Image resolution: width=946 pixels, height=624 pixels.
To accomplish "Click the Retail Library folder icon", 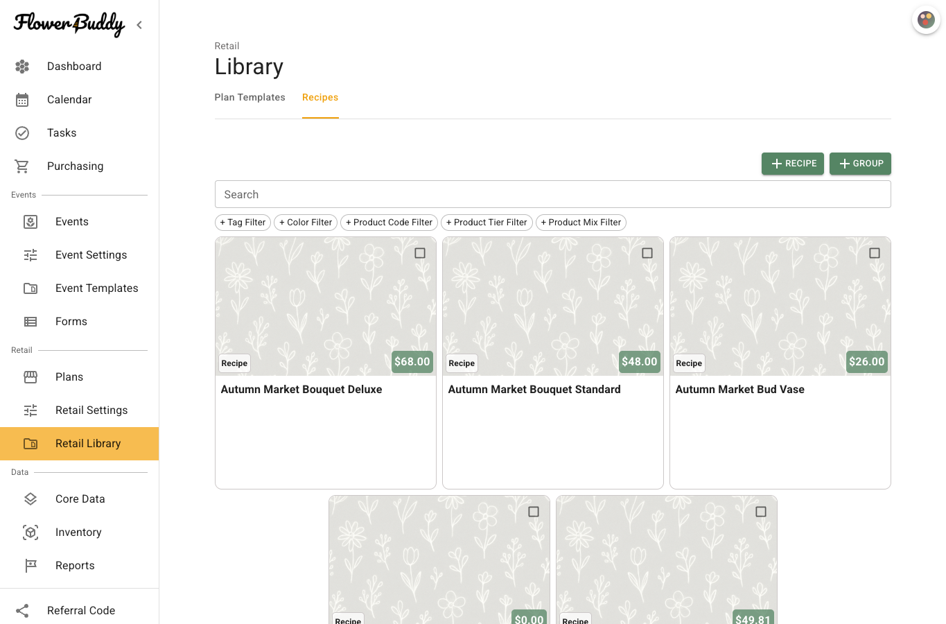I will (30, 444).
